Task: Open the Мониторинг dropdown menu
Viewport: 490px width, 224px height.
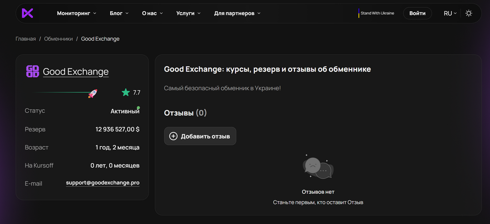Action: pyautogui.click(x=76, y=13)
